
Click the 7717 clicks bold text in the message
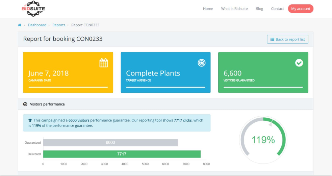point(183,120)
